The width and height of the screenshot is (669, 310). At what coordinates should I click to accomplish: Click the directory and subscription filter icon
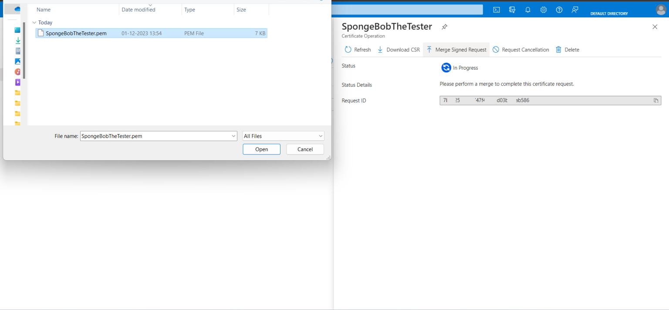coord(512,10)
